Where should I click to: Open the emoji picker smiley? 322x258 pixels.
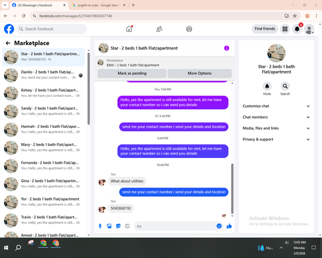pyautogui.click(x=219, y=226)
